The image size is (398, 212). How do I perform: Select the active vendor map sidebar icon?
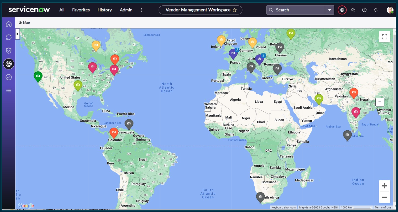9,64
